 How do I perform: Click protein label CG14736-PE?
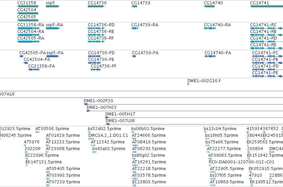coord(101,60)
